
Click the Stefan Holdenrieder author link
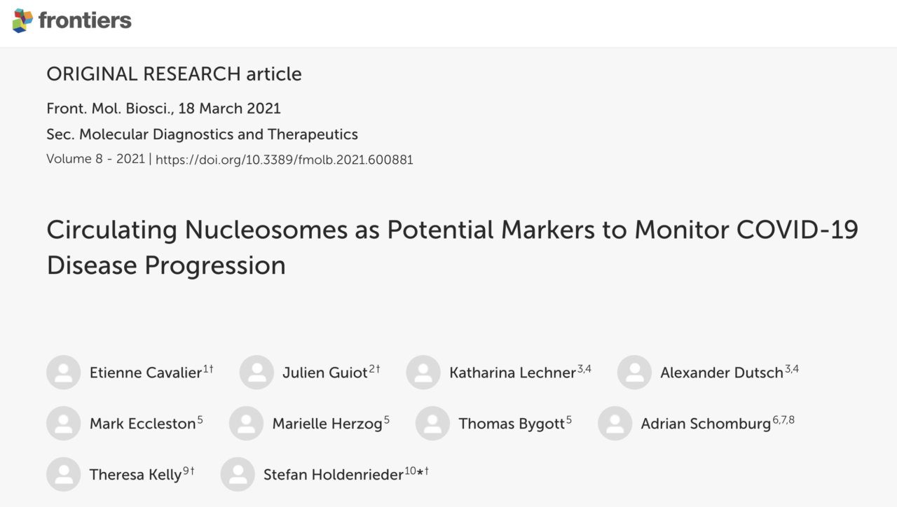coord(334,475)
